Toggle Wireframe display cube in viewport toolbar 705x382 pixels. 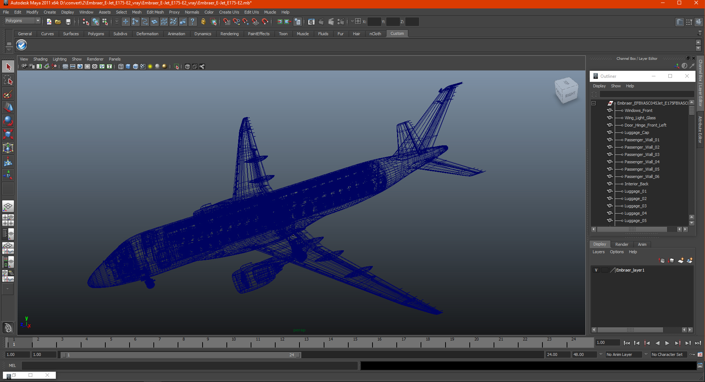point(121,66)
